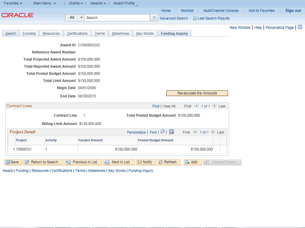Click the Award Profile lookup icon in breadcrumb

tap(137, 5)
